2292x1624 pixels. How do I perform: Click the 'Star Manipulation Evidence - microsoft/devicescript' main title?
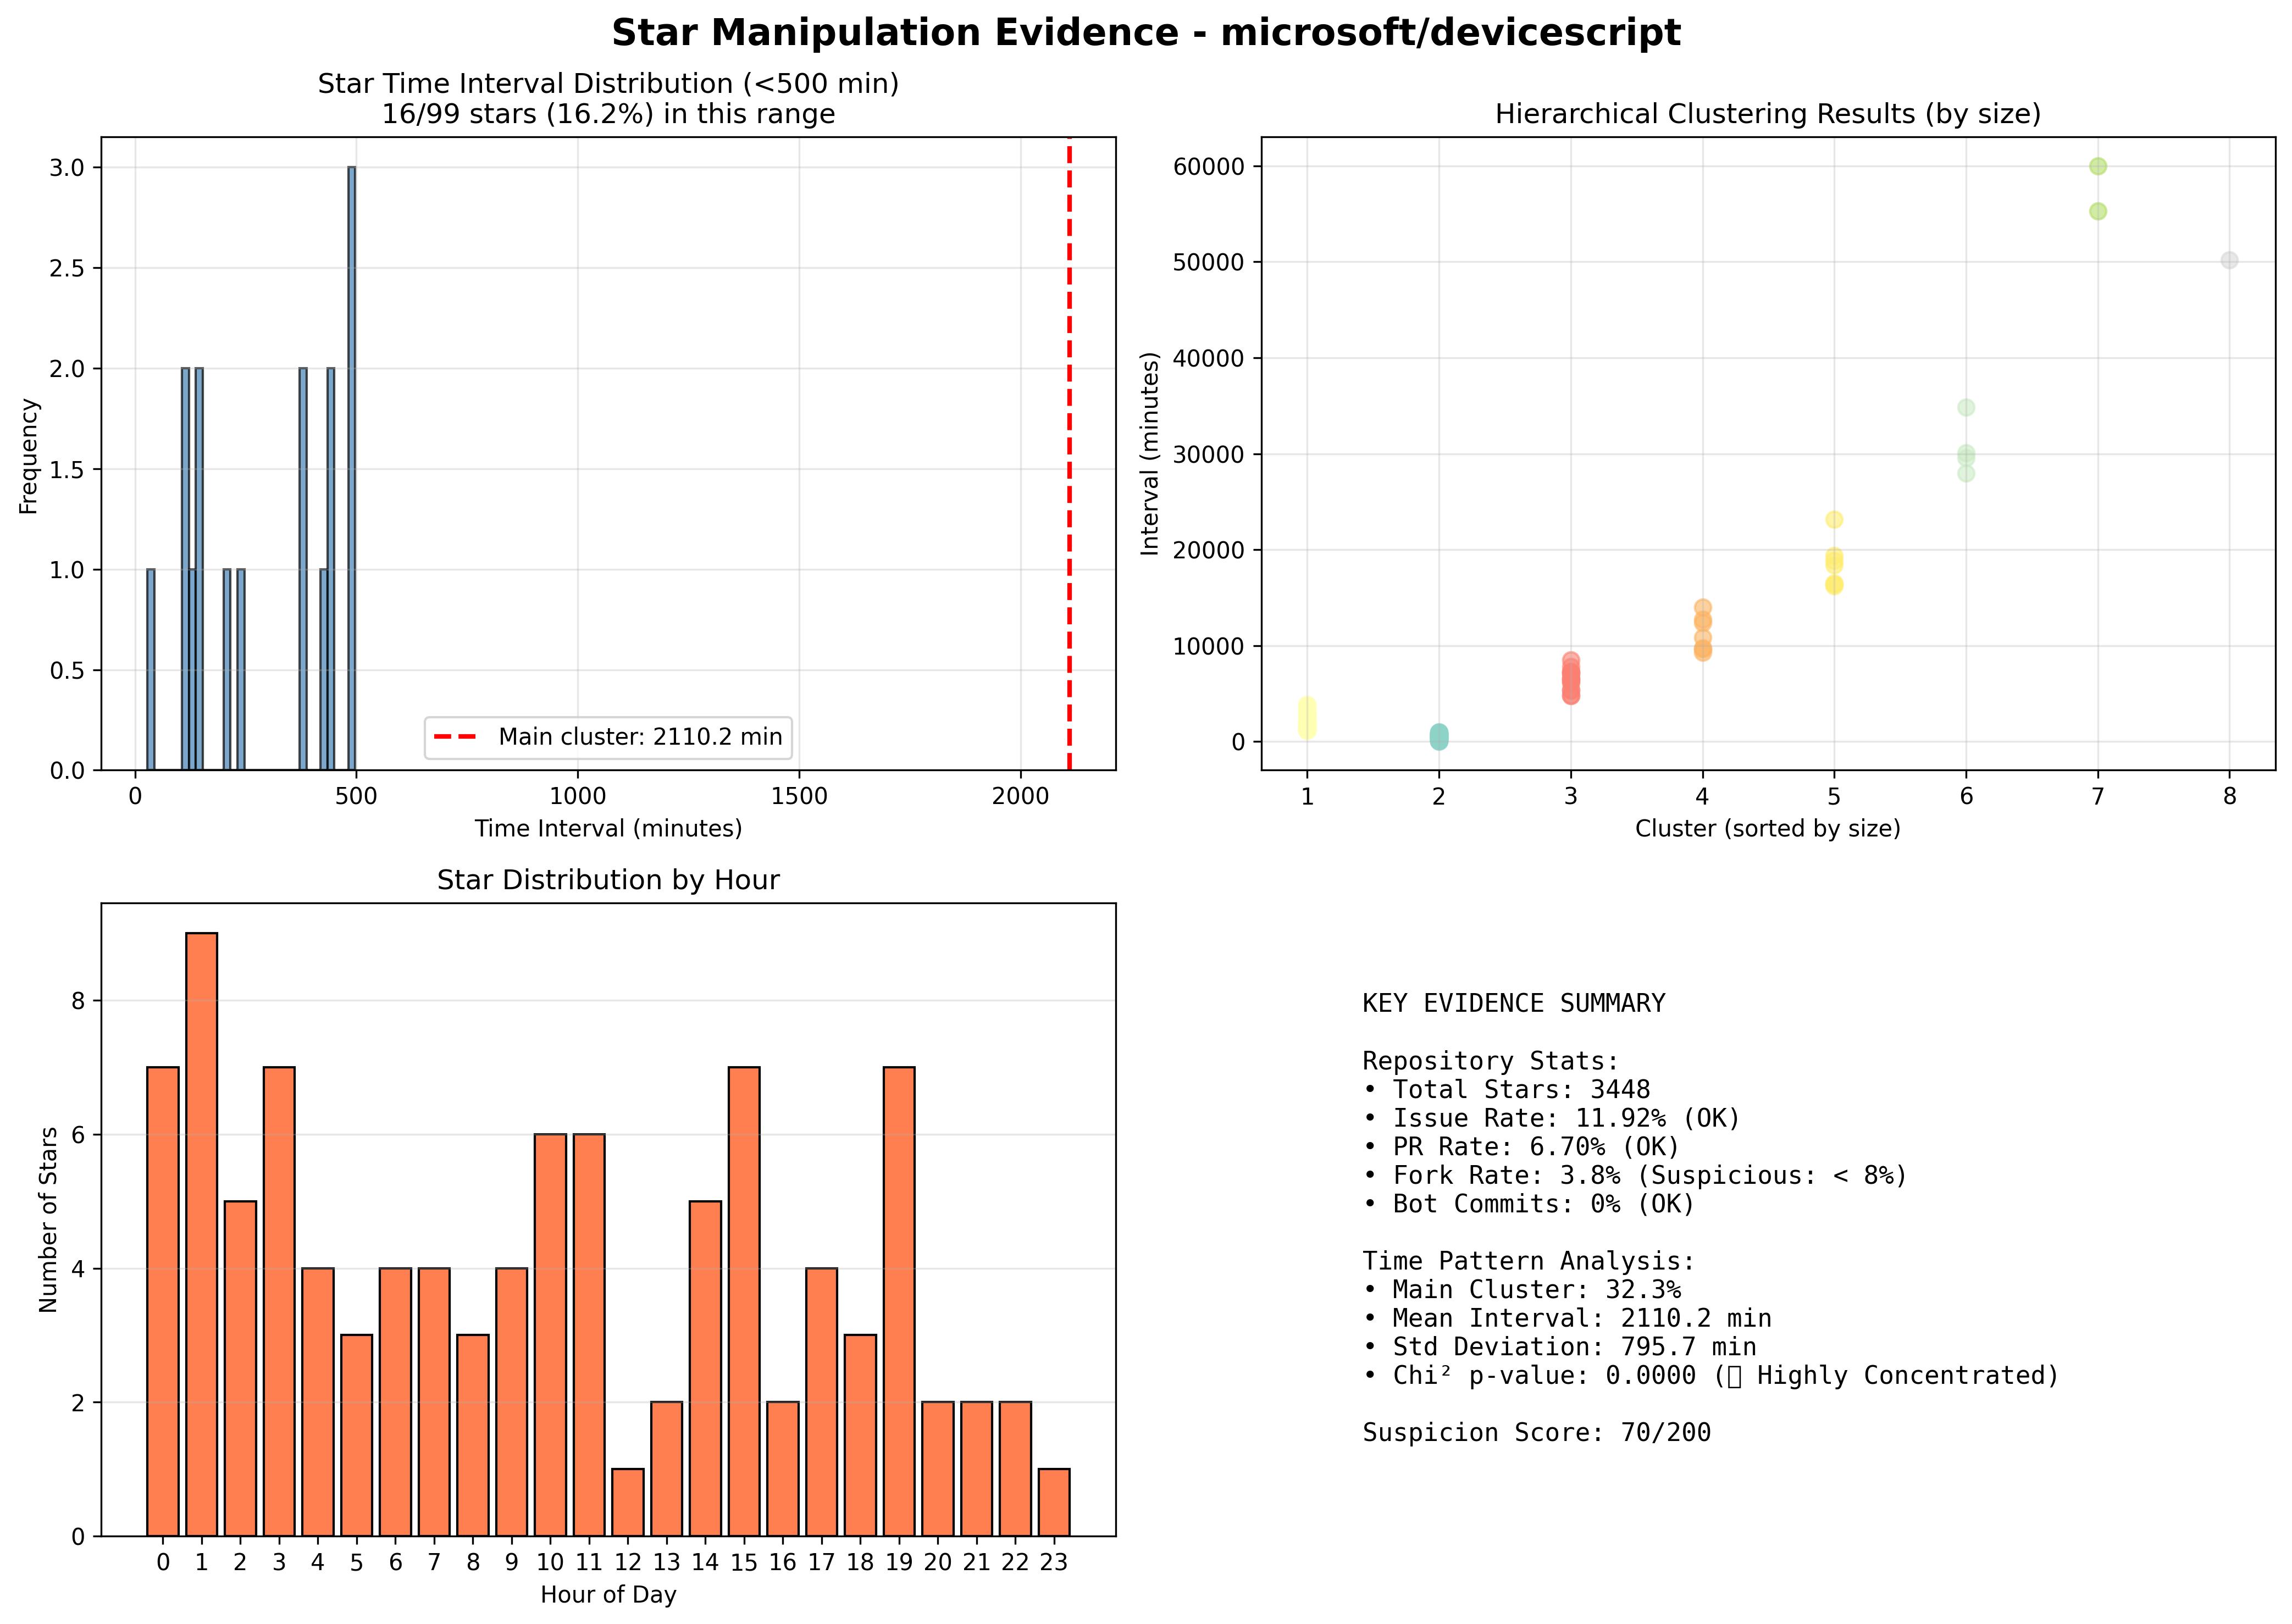coord(1145,33)
